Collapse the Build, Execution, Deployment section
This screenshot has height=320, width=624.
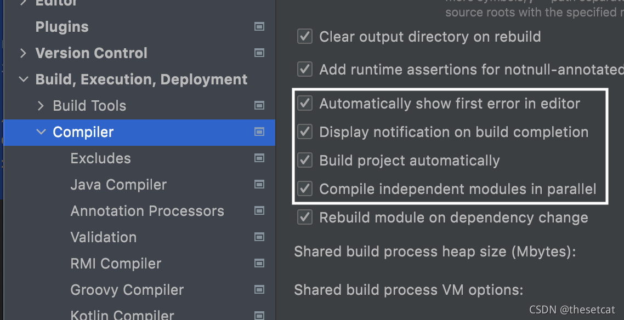tap(23, 79)
